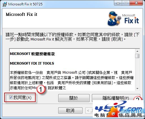Go back with the partially hidden '< 上' button
Image resolution: width=145 pixels, height=119 pixels.
pyautogui.click(x=89, y=110)
